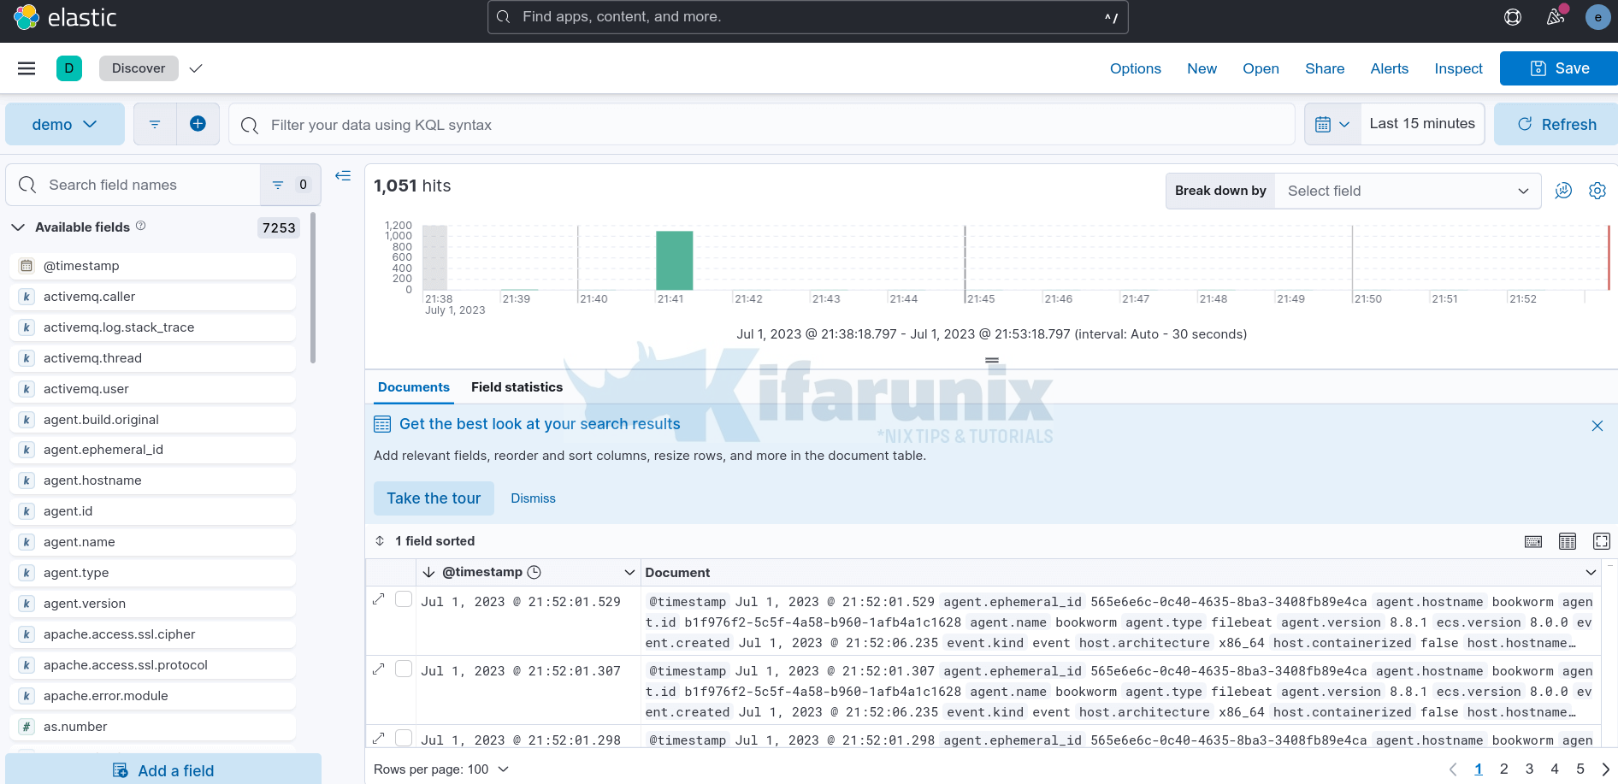Open the Document column header menu
Image resolution: width=1618 pixels, height=784 pixels.
(1591, 573)
